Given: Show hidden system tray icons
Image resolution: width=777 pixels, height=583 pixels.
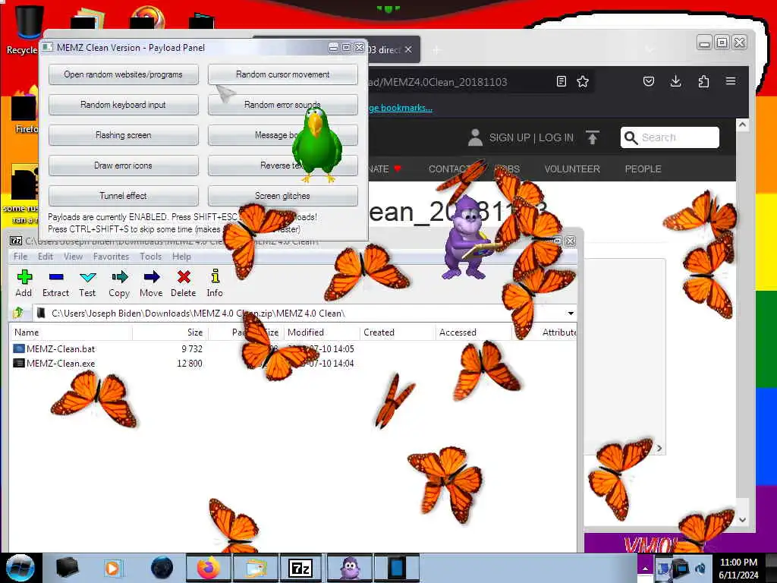Looking at the screenshot, I should pyautogui.click(x=645, y=569).
